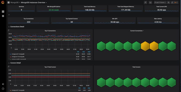Click first green hexagon in Current Connections
The width and height of the screenshot is (181, 92).
coord(101,46)
